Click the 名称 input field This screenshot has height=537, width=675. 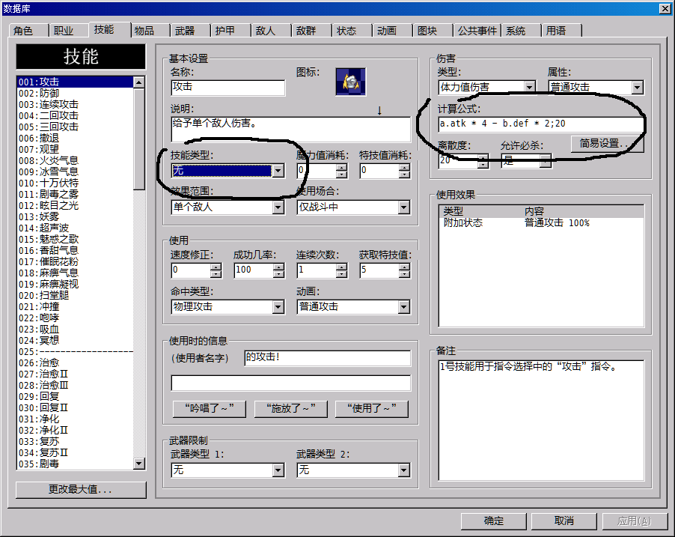tap(228, 88)
